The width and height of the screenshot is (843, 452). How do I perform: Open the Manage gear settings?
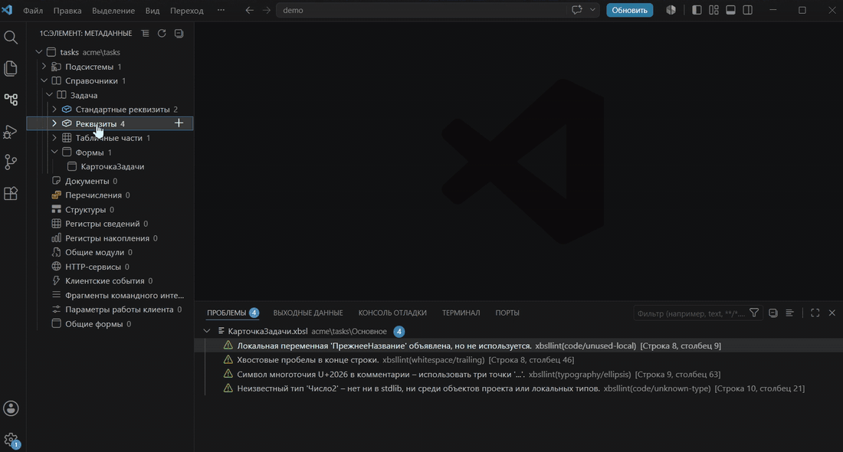(x=11, y=441)
